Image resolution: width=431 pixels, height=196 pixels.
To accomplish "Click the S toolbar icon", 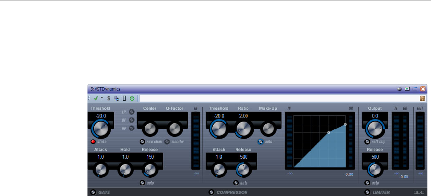I will tap(108, 98).
